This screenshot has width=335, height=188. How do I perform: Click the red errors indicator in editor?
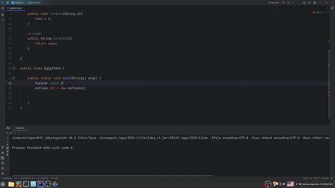314,13
